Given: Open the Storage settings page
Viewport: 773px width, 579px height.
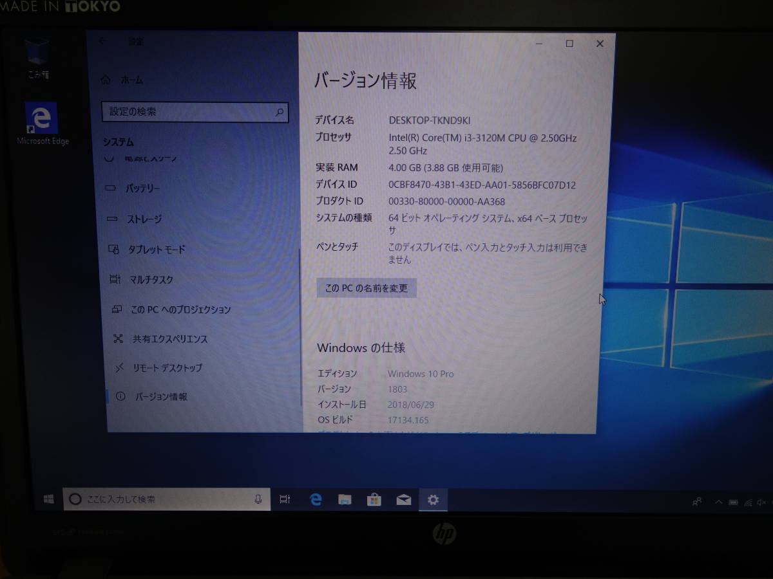Looking at the screenshot, I should point(144,219).
